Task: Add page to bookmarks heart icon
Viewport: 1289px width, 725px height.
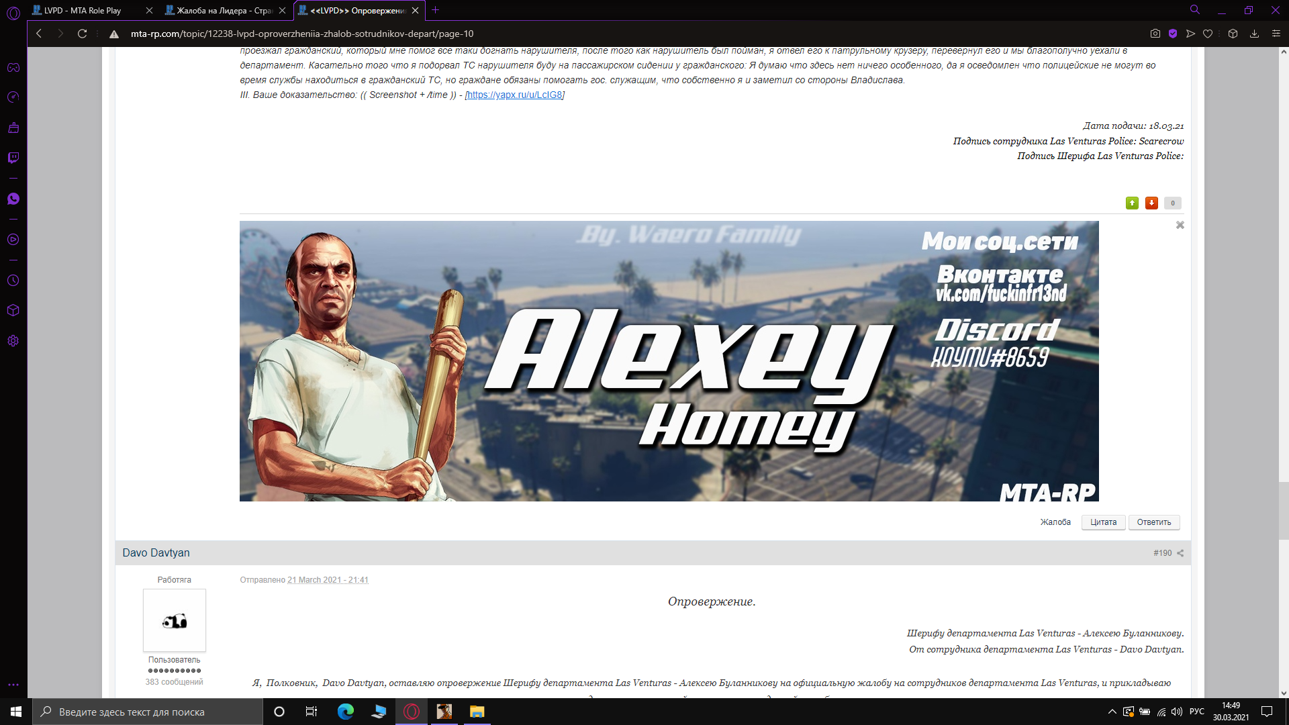Action: 1208,34
